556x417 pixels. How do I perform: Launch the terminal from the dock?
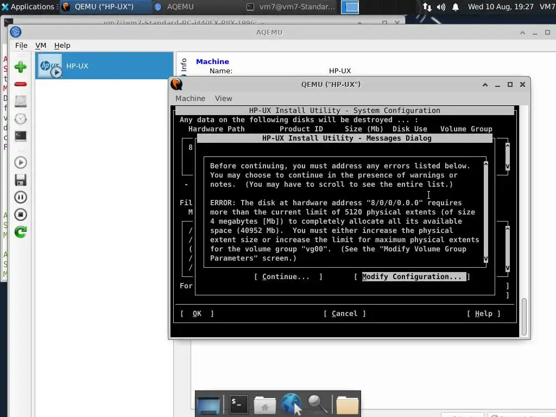pos(238,404)
